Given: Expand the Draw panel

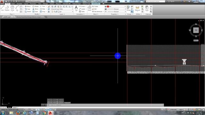Looking at the screenshot, I should [x=12, y=14].
